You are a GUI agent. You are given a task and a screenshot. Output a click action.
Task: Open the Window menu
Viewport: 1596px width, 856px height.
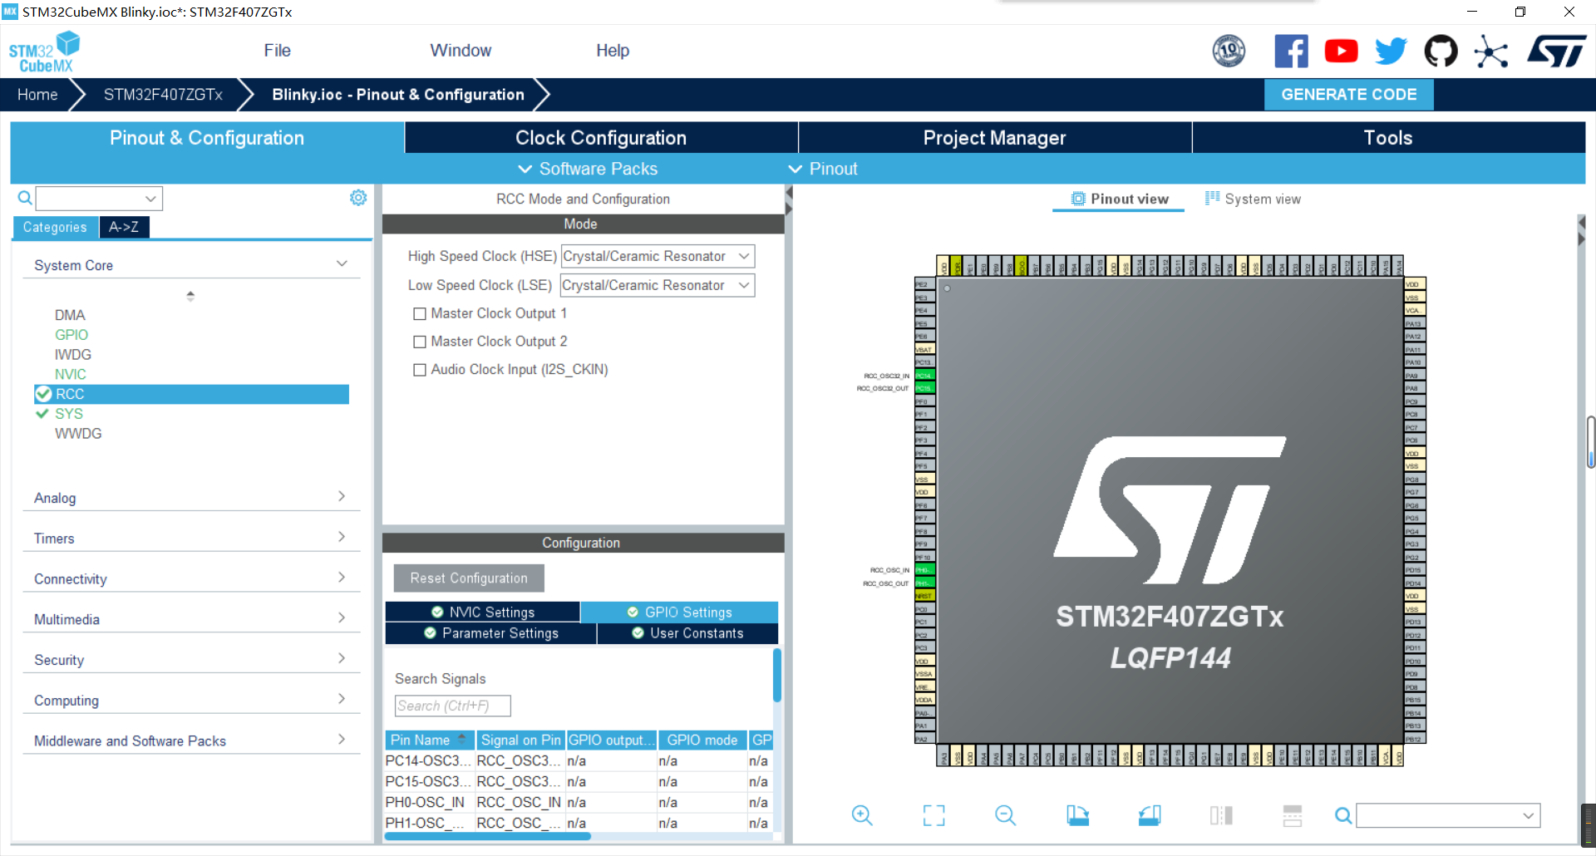click(461, 51)
